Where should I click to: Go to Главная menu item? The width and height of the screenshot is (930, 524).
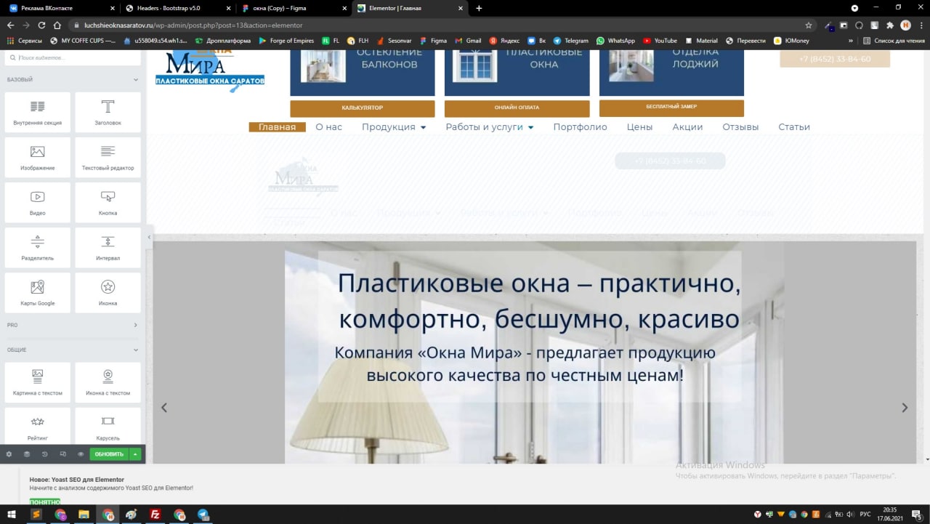pos(277,126)
